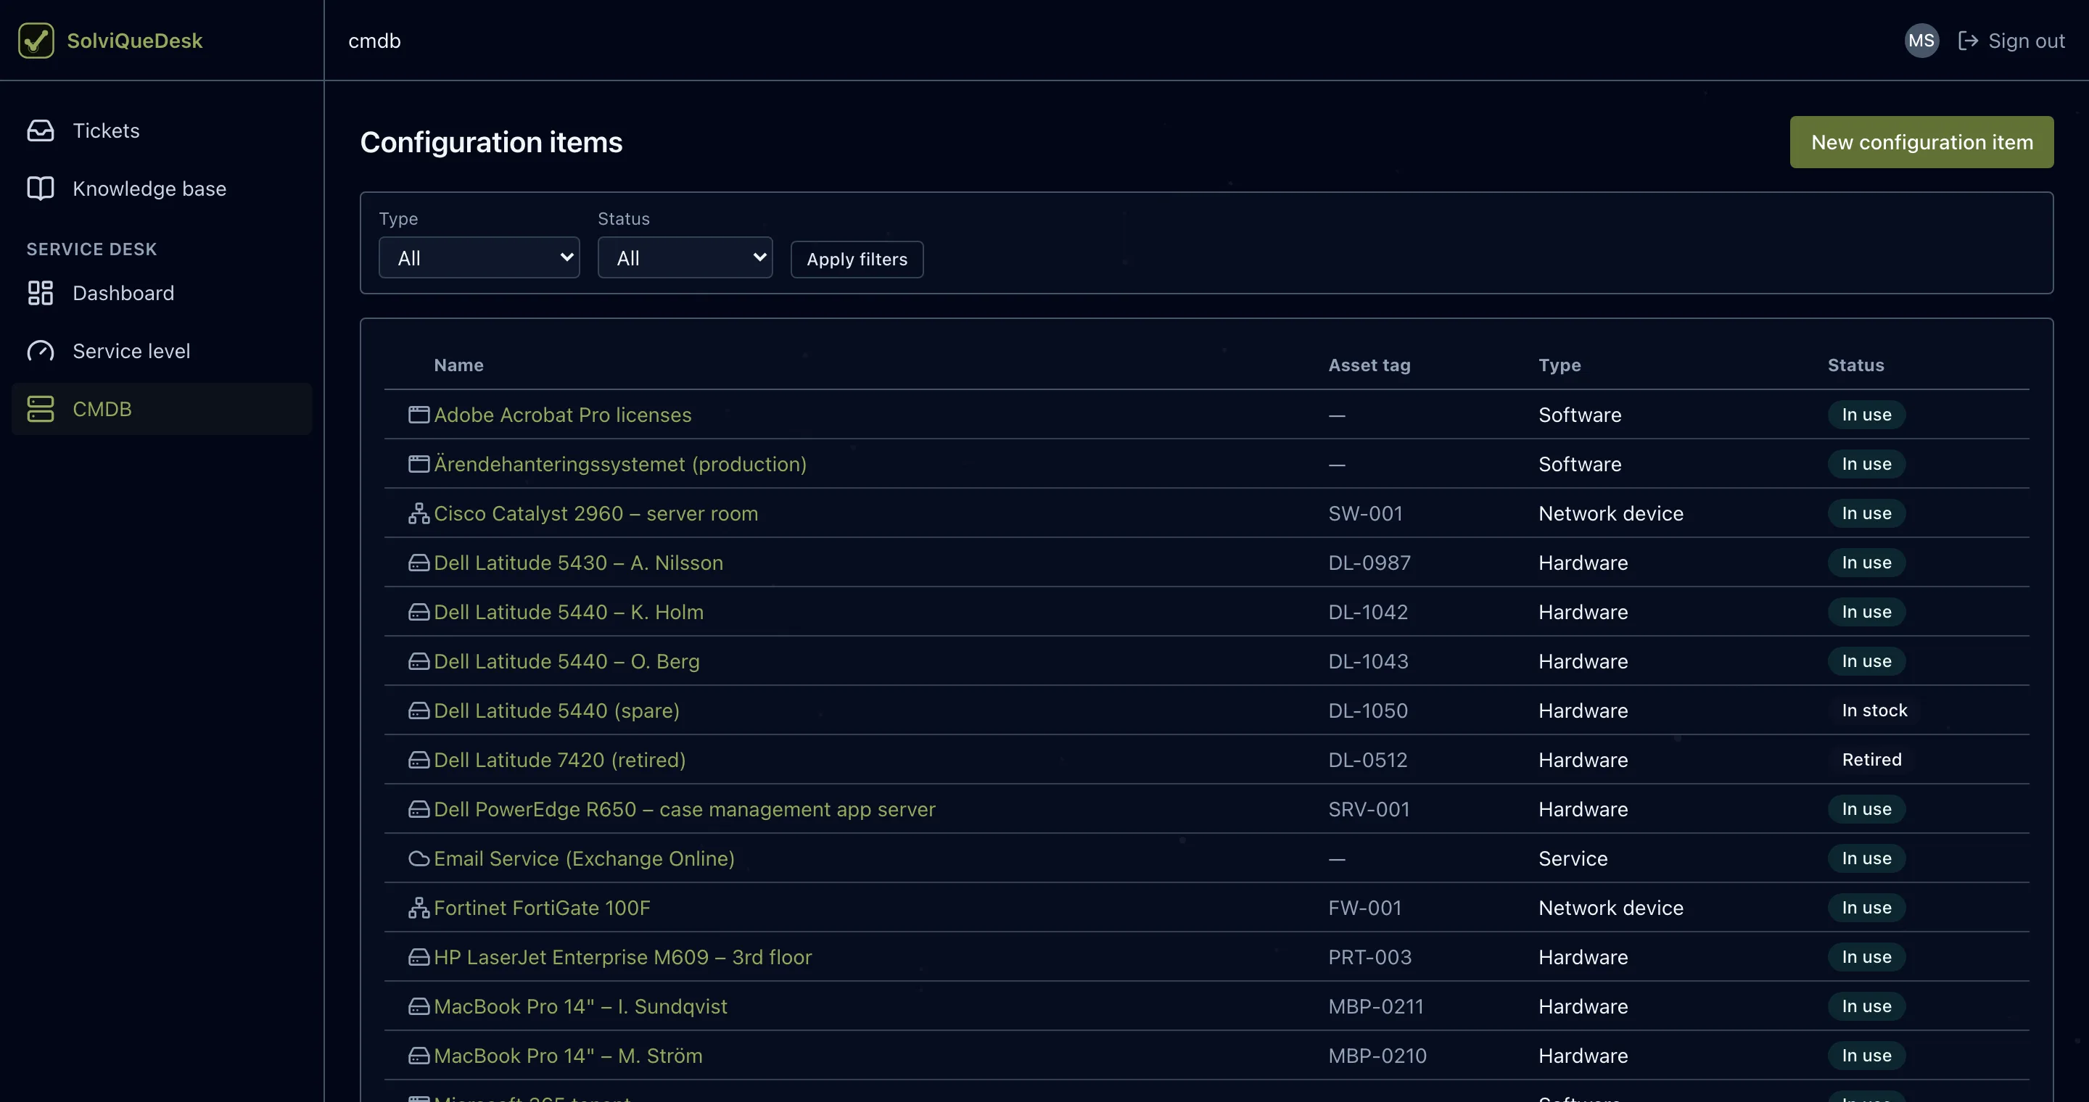Click cloud icon beside Email Service (Exchange Online)
The height and width of the screenshot is (1102, 2089).
point(419,859)
